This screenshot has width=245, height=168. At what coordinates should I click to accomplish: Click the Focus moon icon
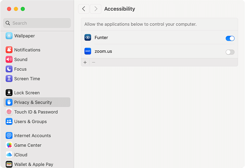[x=9, y=69]
